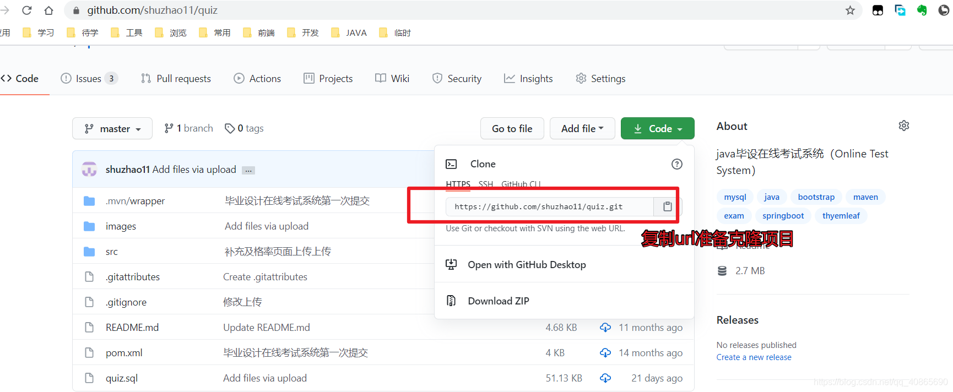Open the JAVA bookmarks folder
Screen dimensions: 953x392
[349, 33]
